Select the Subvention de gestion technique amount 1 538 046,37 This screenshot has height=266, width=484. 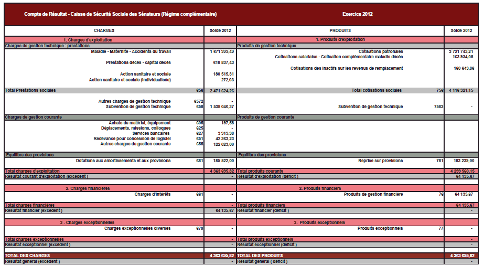point(220,107)
